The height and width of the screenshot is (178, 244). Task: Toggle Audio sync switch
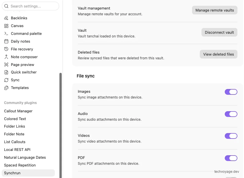tap(231, 114)
